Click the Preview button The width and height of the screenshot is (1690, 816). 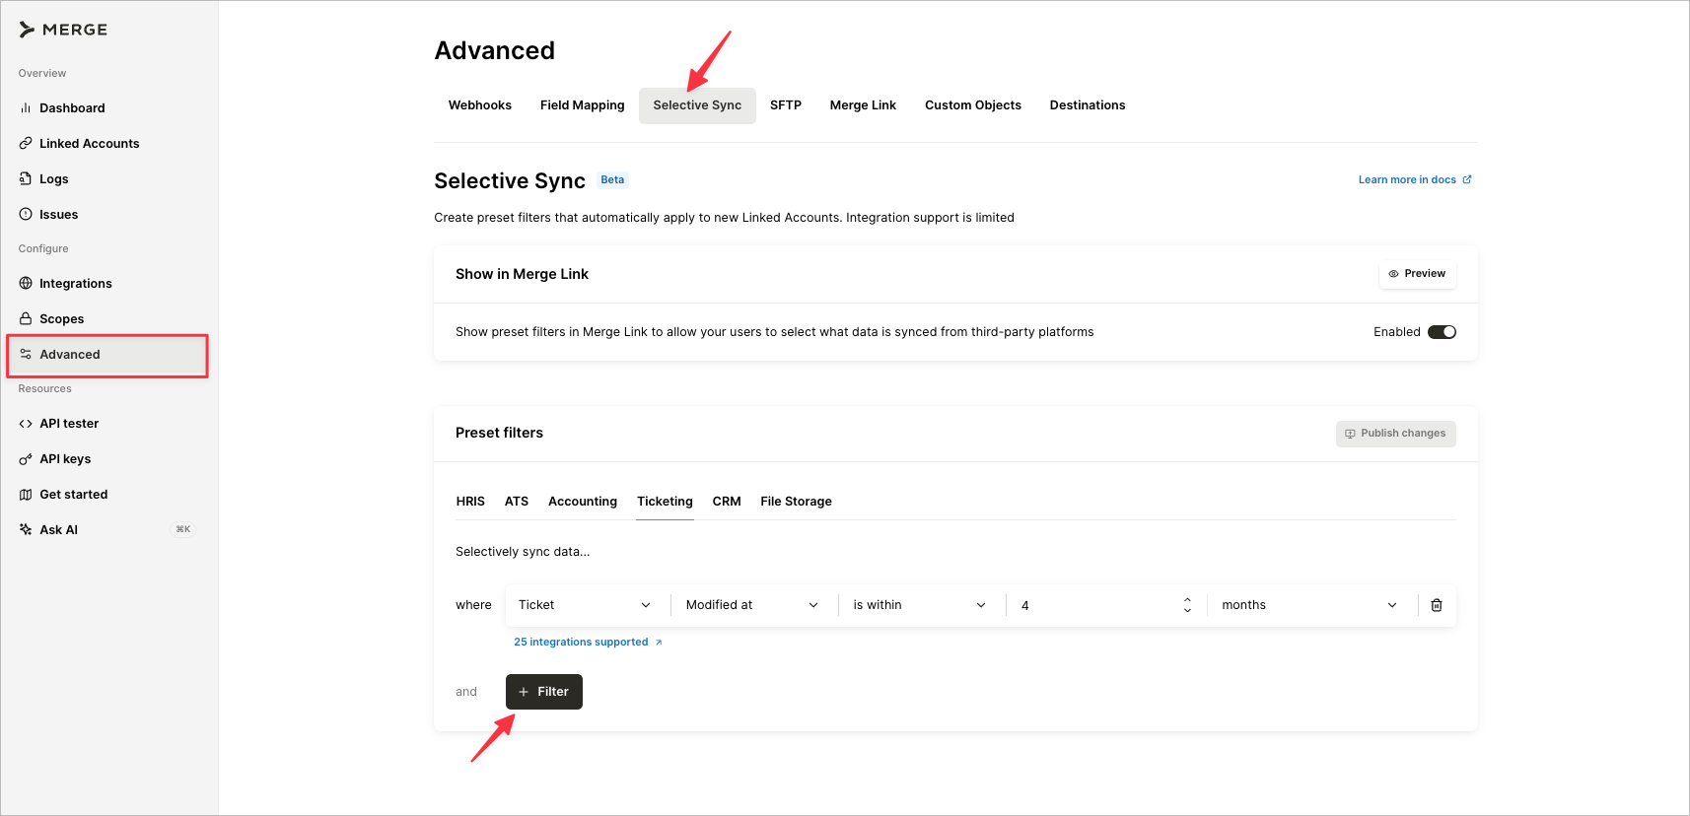pyautogui.click(x=1417, y=274)
